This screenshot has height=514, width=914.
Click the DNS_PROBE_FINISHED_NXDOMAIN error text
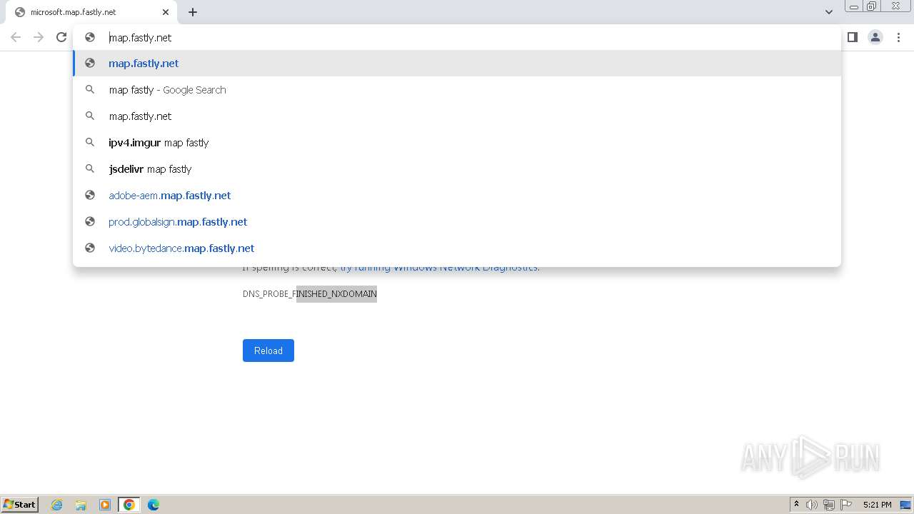coord(310,294)
